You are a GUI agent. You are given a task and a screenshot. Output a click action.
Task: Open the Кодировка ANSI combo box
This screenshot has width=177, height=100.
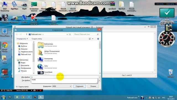(x=62, y=86)
